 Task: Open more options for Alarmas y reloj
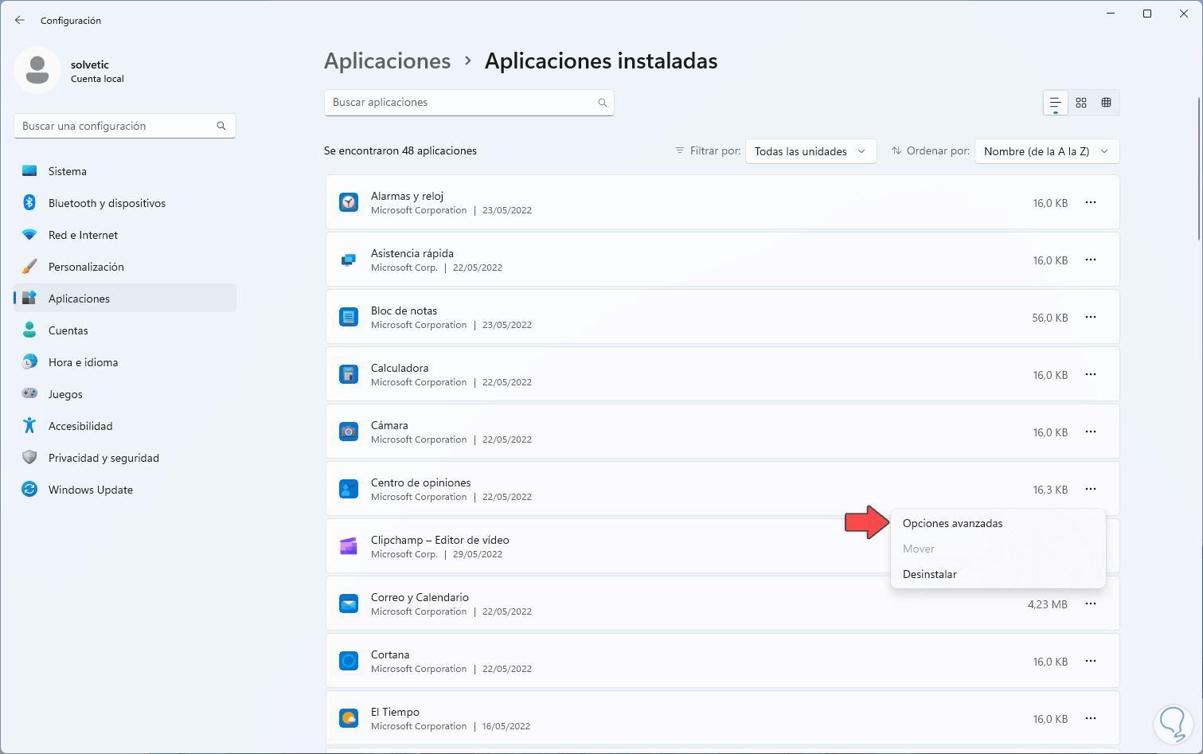pyautogui.click(x=1091, y=203)
